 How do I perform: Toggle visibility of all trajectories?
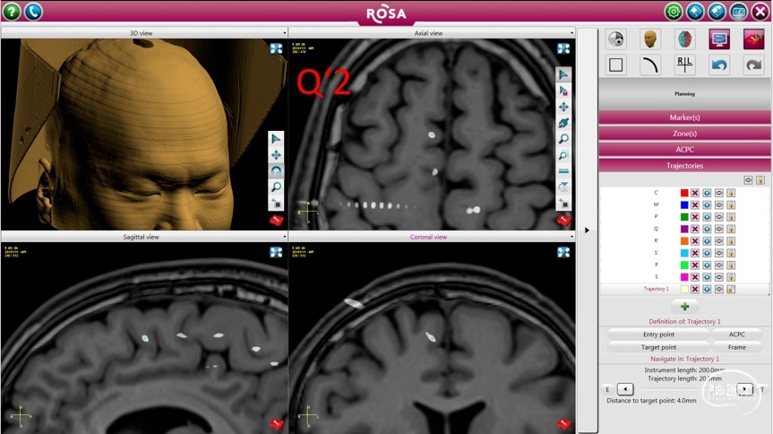[748, 180]
